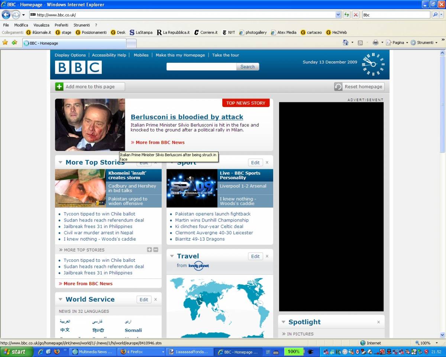The width and height of the screenshot is (446, 357).
Task: Click the RSS feeds icon in command bar
Action: 360,42
